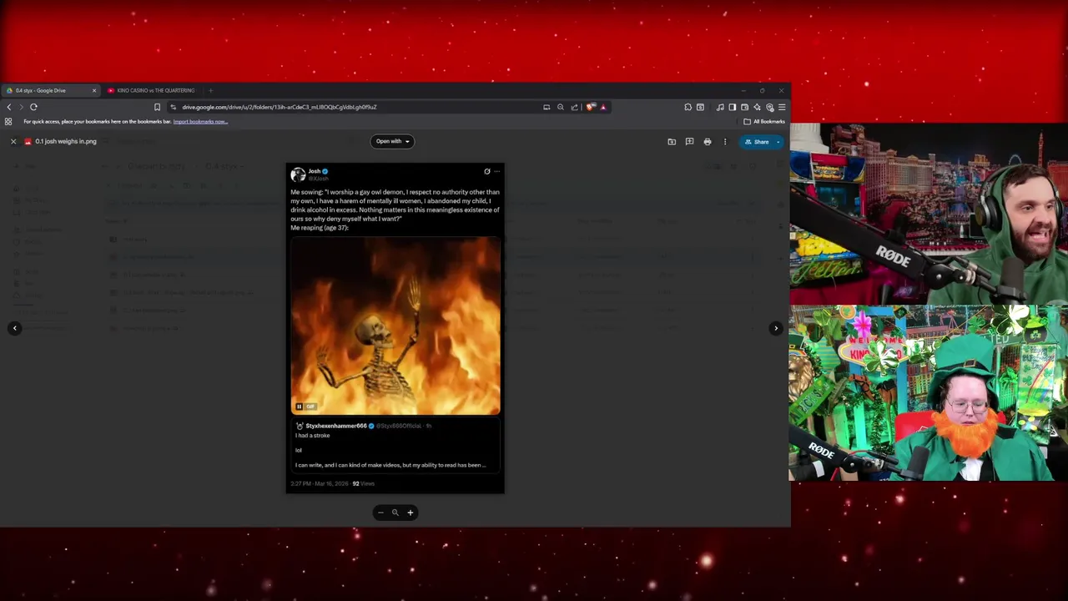The image size is (1068, 601).
Task: Go back in the browser
Action: coord(9,107)
